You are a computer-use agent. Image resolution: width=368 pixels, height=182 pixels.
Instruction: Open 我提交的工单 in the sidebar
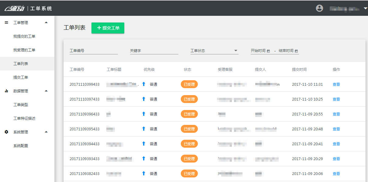coord(24,36)
